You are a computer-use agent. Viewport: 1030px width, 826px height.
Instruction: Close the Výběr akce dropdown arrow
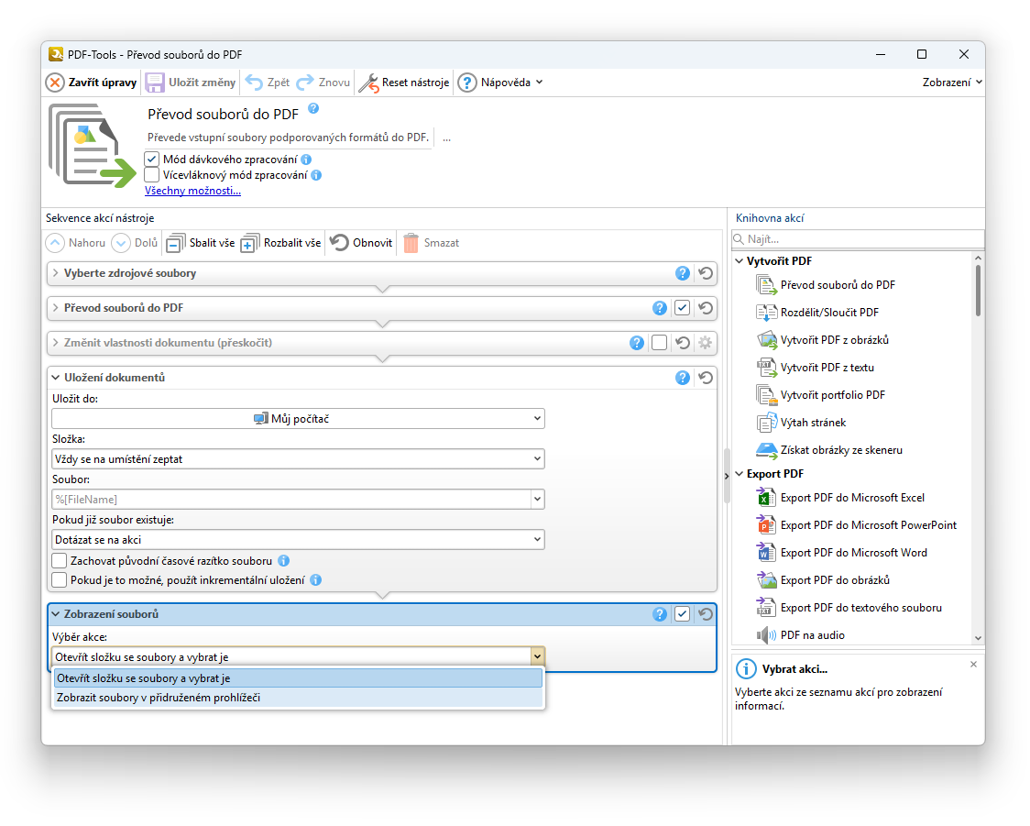[x=537, y=656]
